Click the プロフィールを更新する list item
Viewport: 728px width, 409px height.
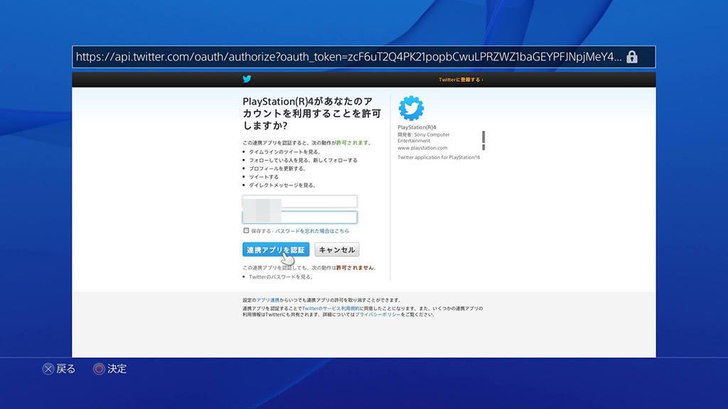[x=277, y=168]
